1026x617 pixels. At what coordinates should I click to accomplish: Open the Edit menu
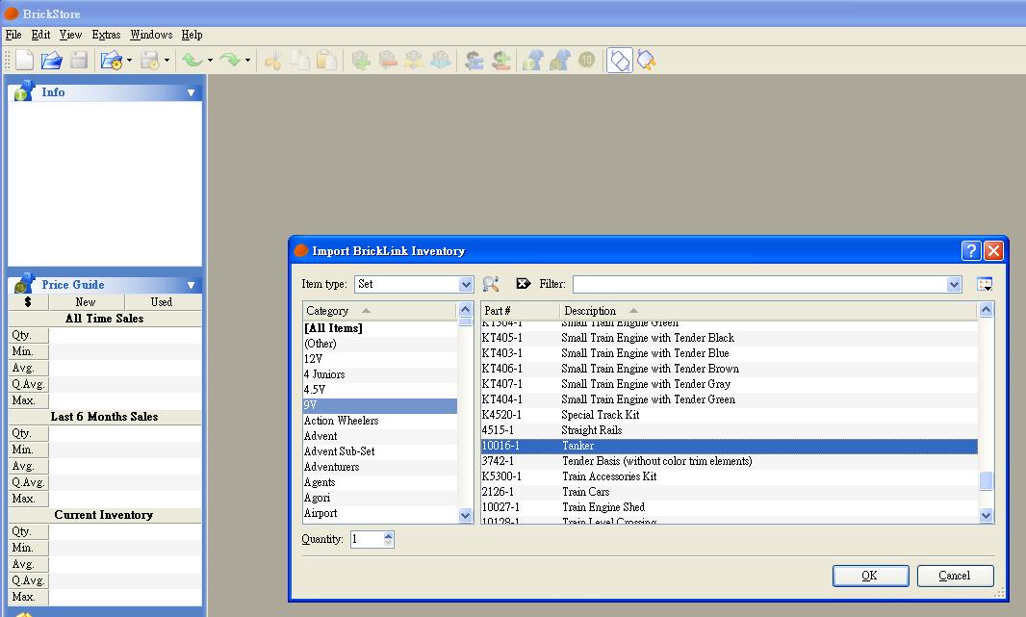tap(40, 35)
